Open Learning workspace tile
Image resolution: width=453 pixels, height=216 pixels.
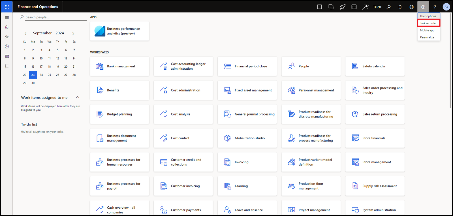tap(247, 186)
